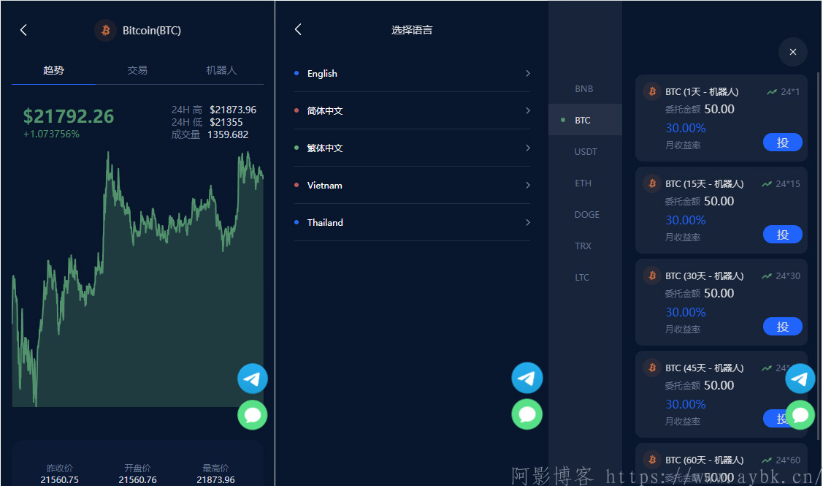Expand the 繁体中文 row chevron
This screenshot has height=486, width=823.
(x=527, y=148)
